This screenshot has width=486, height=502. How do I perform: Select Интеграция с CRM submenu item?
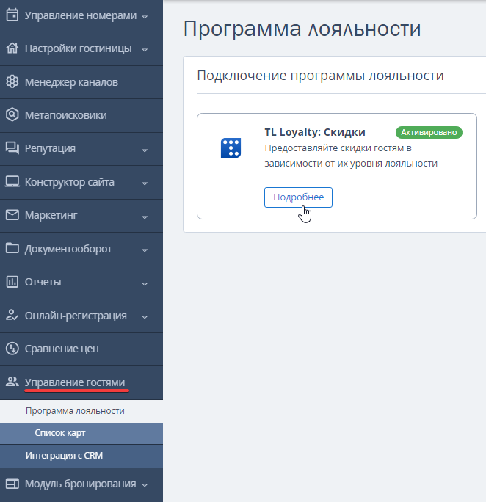81,456
